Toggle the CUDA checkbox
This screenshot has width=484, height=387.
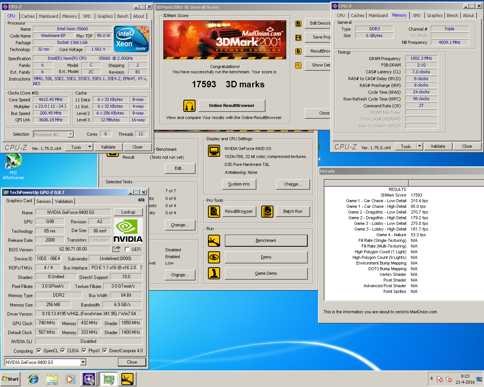pos(63,351)
